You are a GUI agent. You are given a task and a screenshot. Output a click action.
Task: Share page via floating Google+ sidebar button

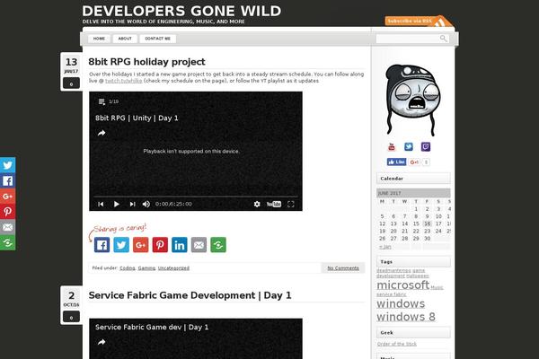point(7,197)
